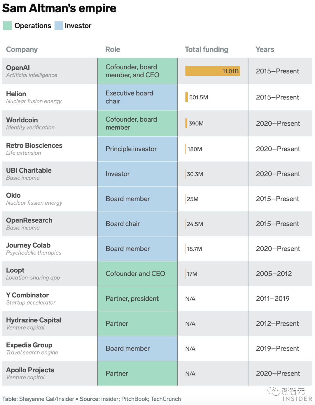
Task: Click the Journey Colab company name
Action: 28,245
